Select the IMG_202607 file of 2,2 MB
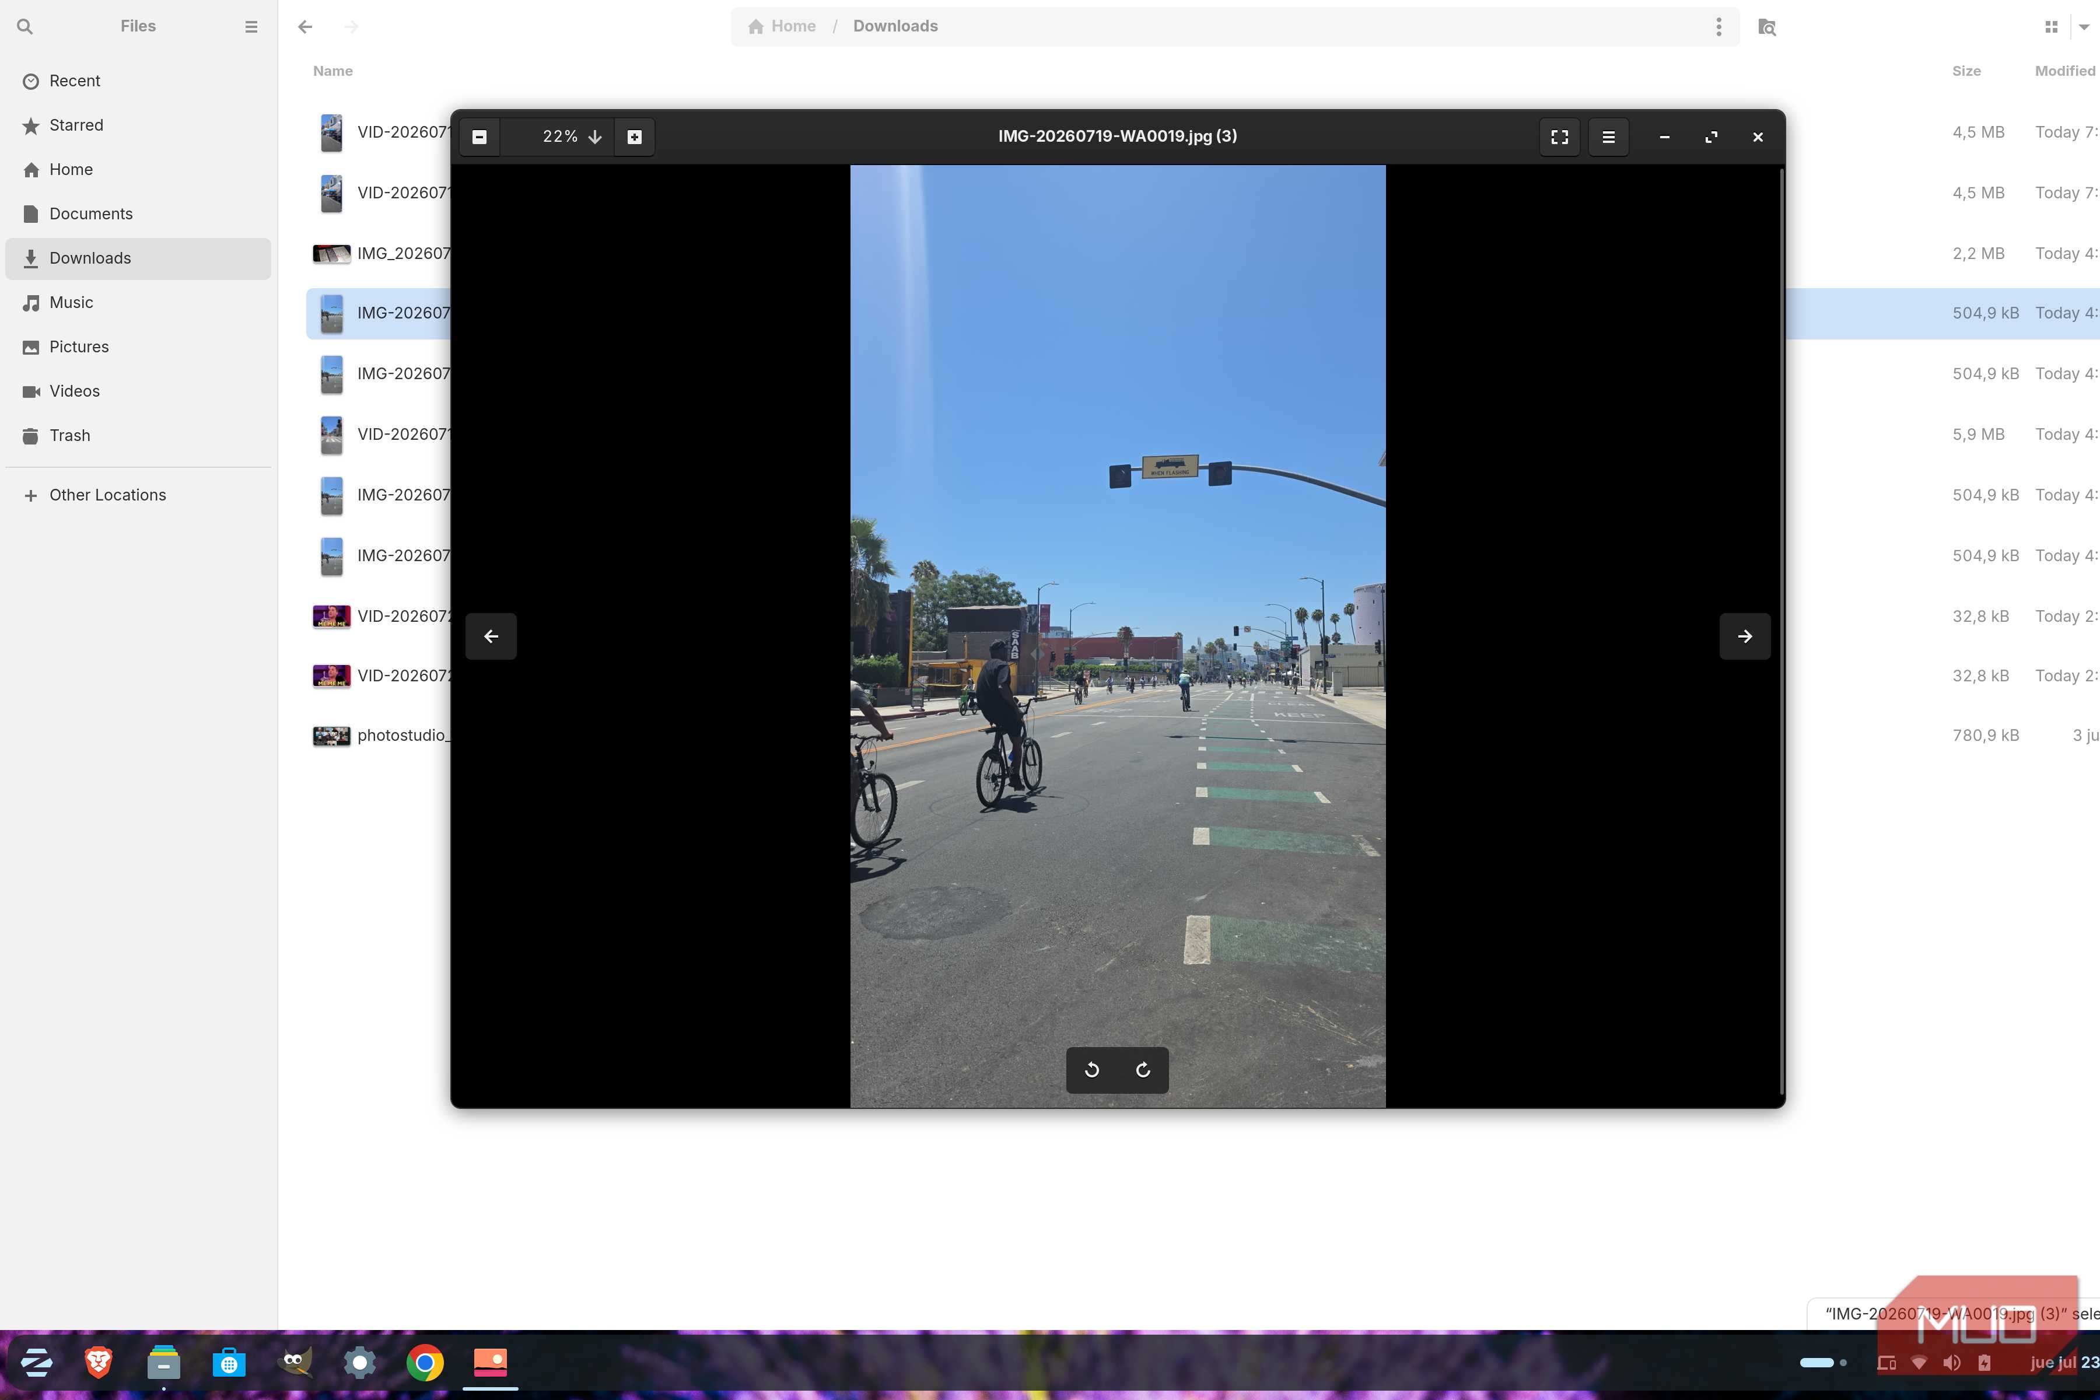 pos(381,254)
